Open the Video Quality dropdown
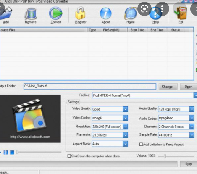This screenshot has height=174, width=197. coord(126,109)
